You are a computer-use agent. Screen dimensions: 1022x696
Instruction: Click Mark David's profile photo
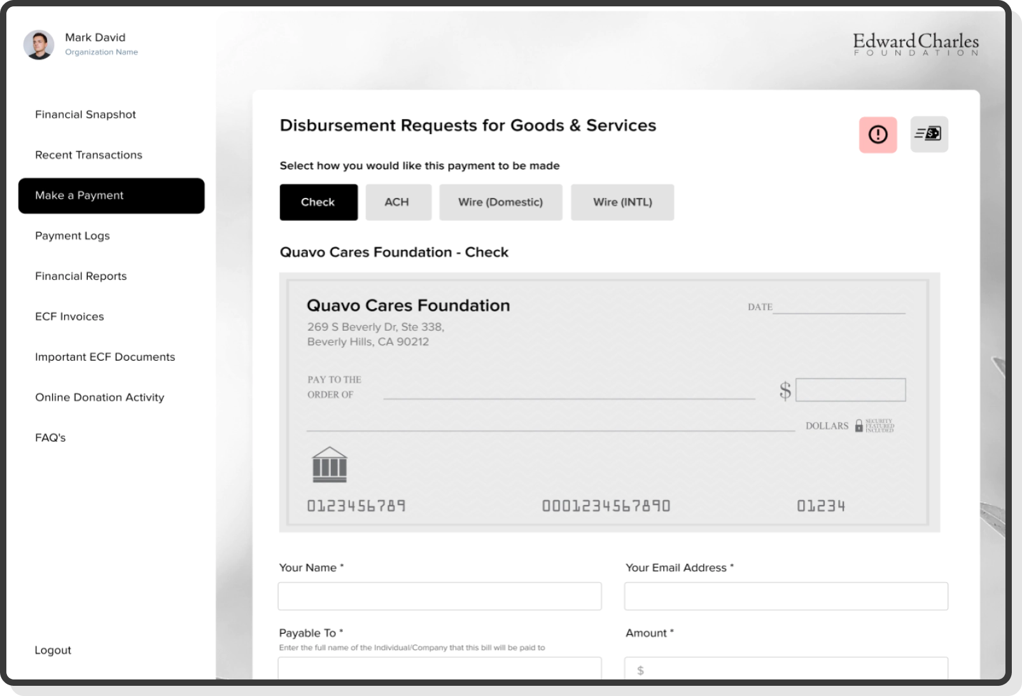tap(39, 45)
